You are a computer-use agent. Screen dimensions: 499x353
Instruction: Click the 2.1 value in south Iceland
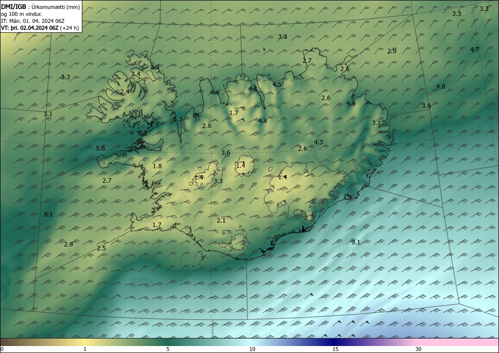[221, 220]
